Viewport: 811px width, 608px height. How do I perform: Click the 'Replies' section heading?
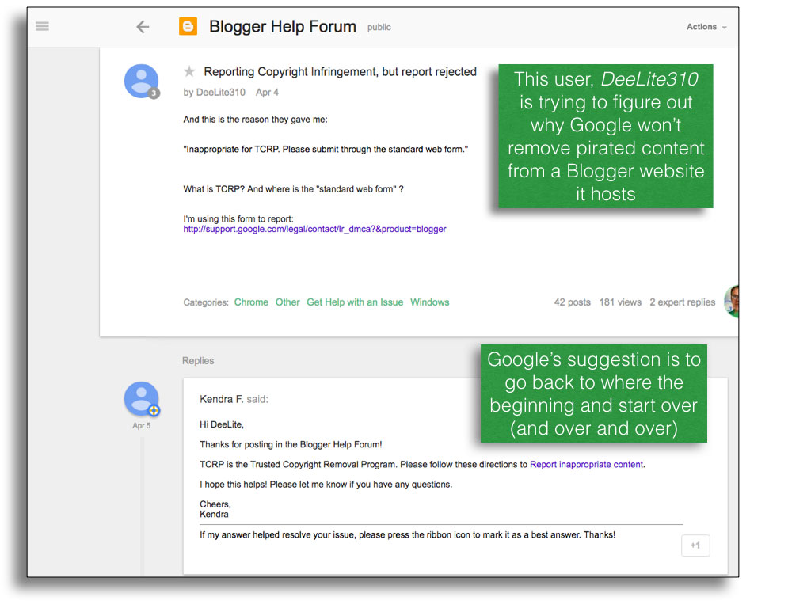point(197,360)
